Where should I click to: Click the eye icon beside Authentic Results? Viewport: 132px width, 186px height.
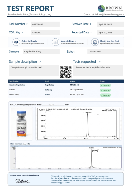[16, 42]
